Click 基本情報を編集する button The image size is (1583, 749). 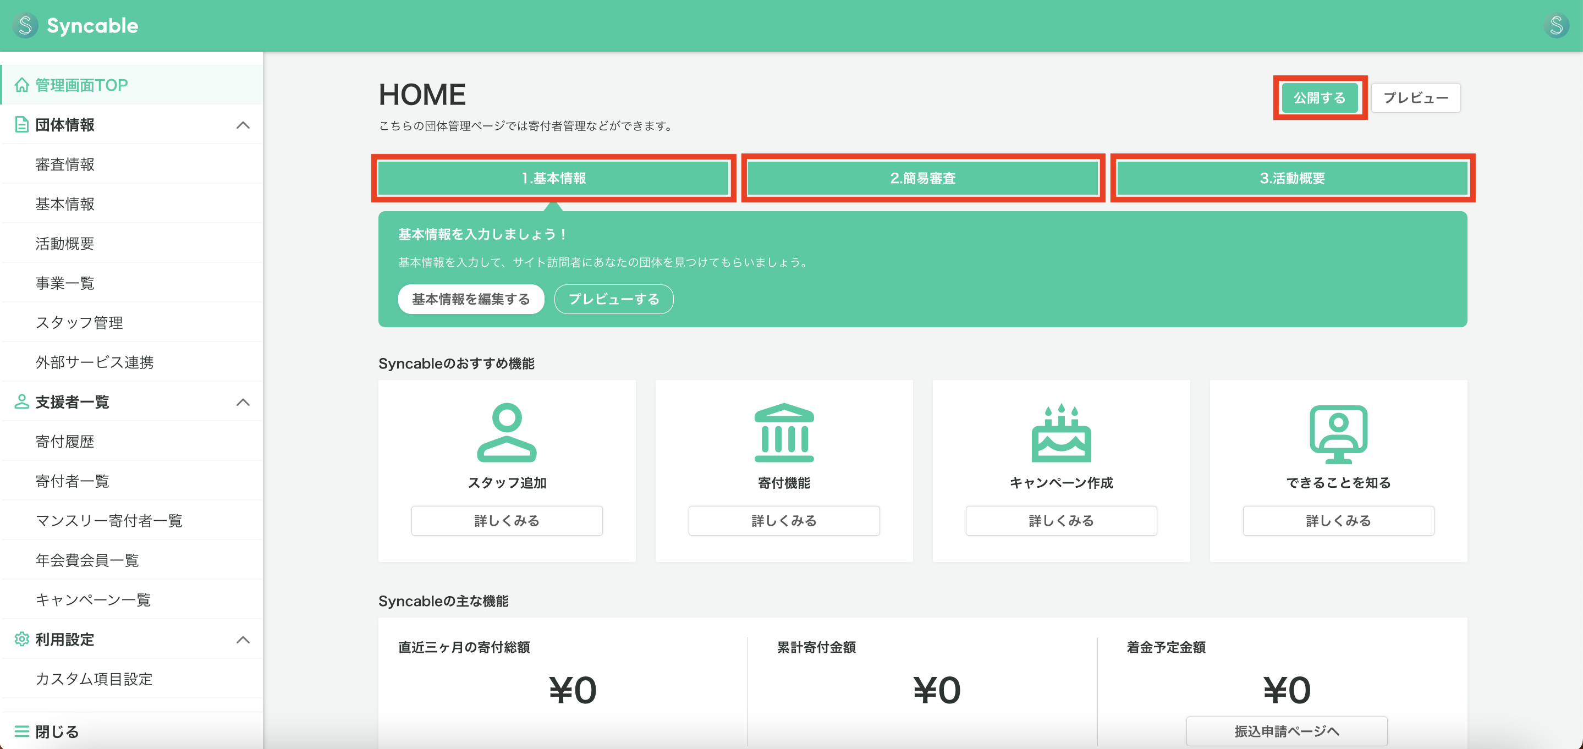pyautogui.click(x=471, y=299)
